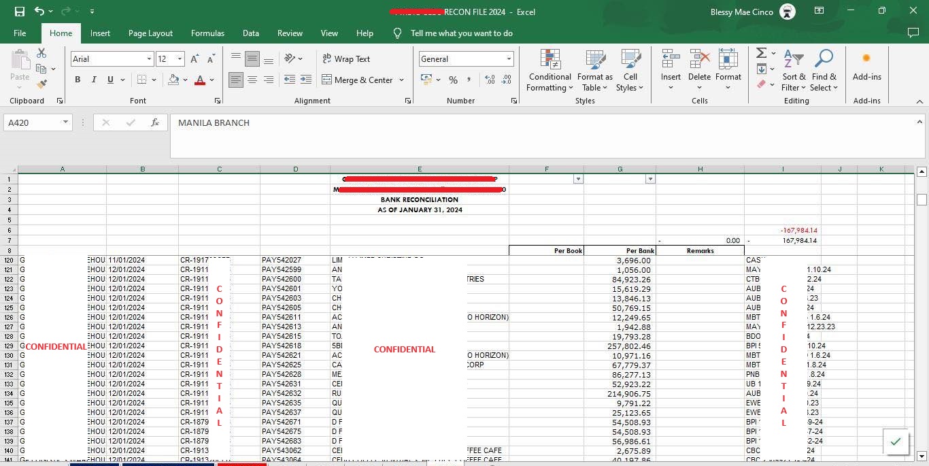Undo the last action
Image resolution: width=929 pixels, height=466 pixels.
coord(39,12)
